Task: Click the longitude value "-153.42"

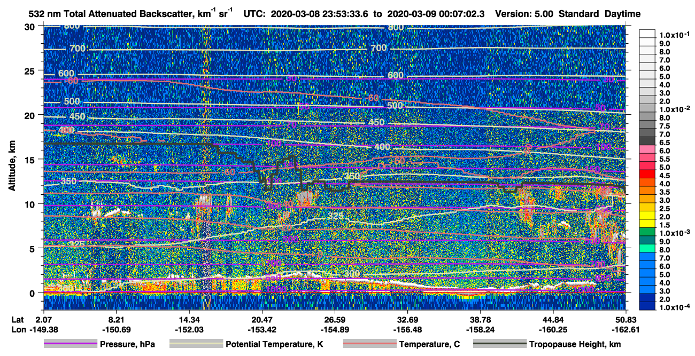Action: coord(262,329)
